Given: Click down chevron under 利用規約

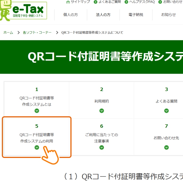Looking at the screenshot, I should (102, 111).
